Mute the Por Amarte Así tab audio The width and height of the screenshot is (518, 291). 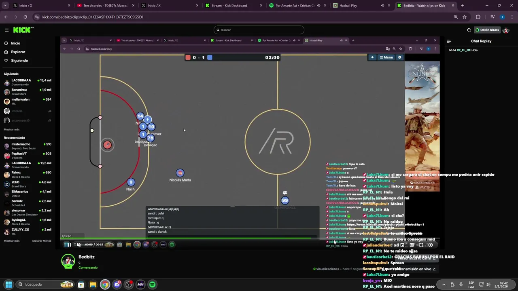318,6
